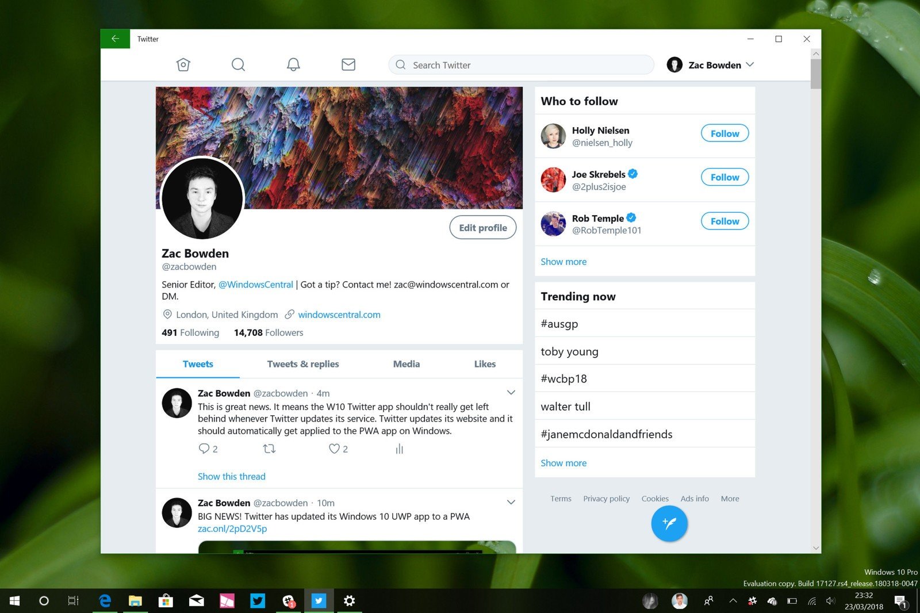The image size is (920, 613).
Task: Open the second tweet's options chevron
Action: click(511, 502)
